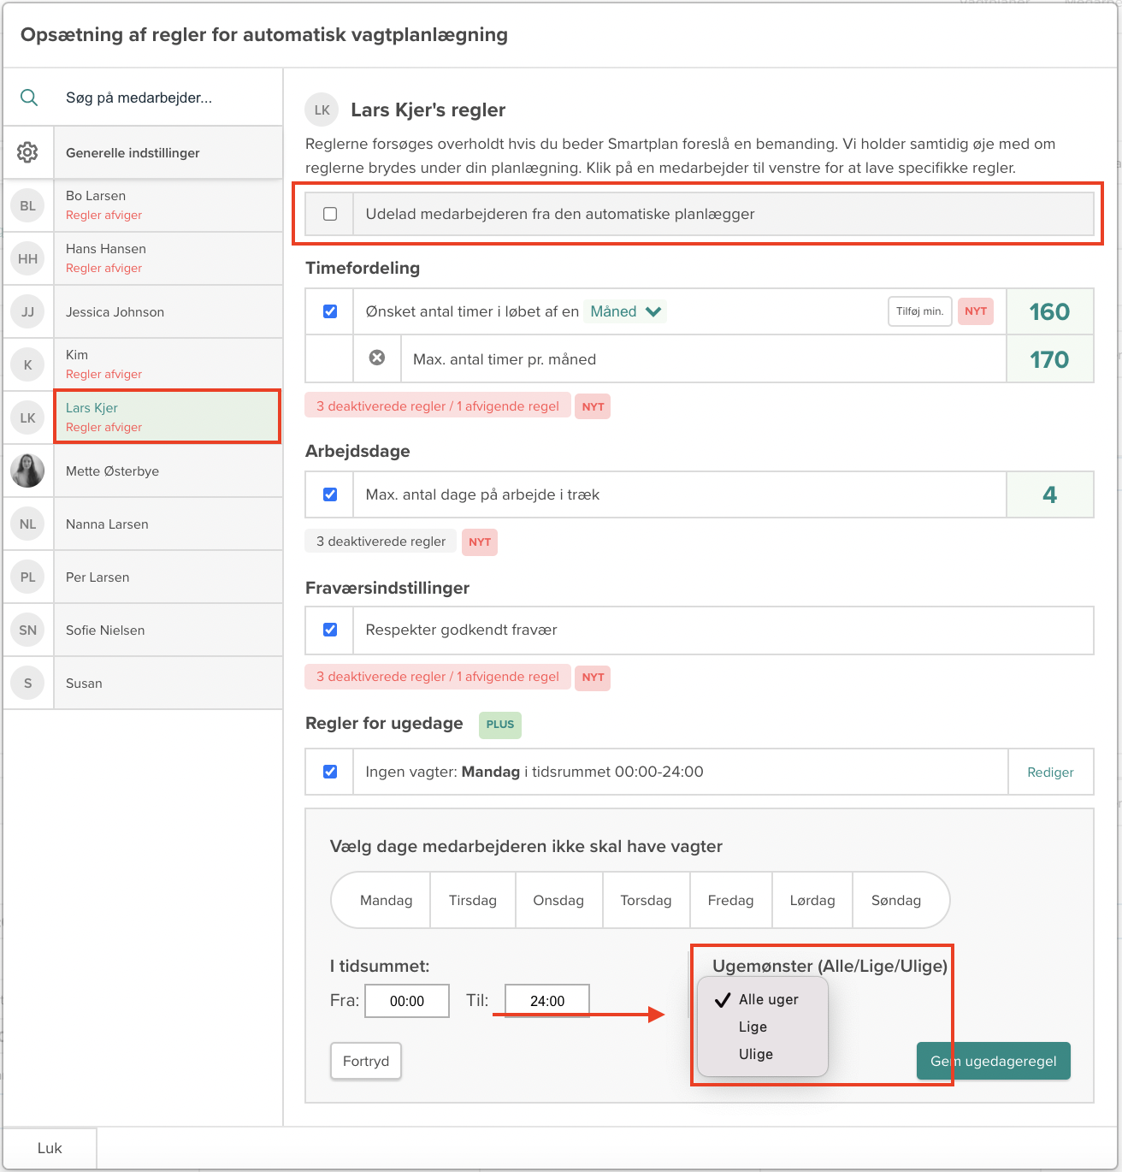The height and width of the screenshot is (1172, 1122).
Task: Click the Fra time input field
Action: point(407,1001)
